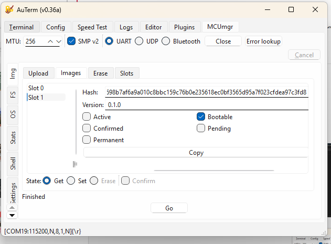Open the Plugins tab
The width and height of the screenshot is (331, 244).
185,27
